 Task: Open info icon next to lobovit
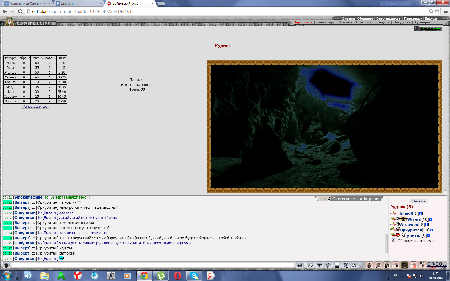pyautogui.click(x=421, y=214)
